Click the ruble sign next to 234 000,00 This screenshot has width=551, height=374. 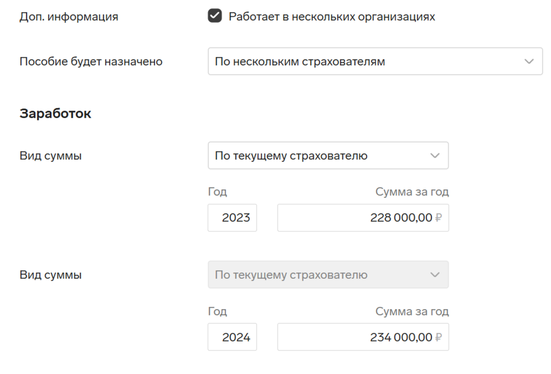pyautogui.click(x=438, y=337)
